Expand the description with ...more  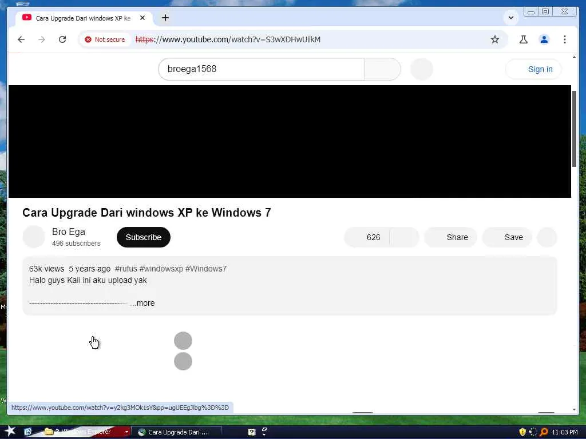point(142,303)
